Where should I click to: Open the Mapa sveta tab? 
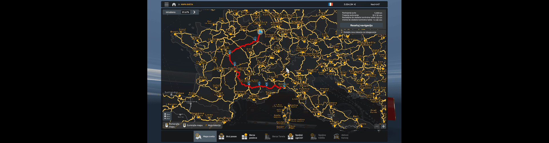pyautogui.click(x=205, y=136)
